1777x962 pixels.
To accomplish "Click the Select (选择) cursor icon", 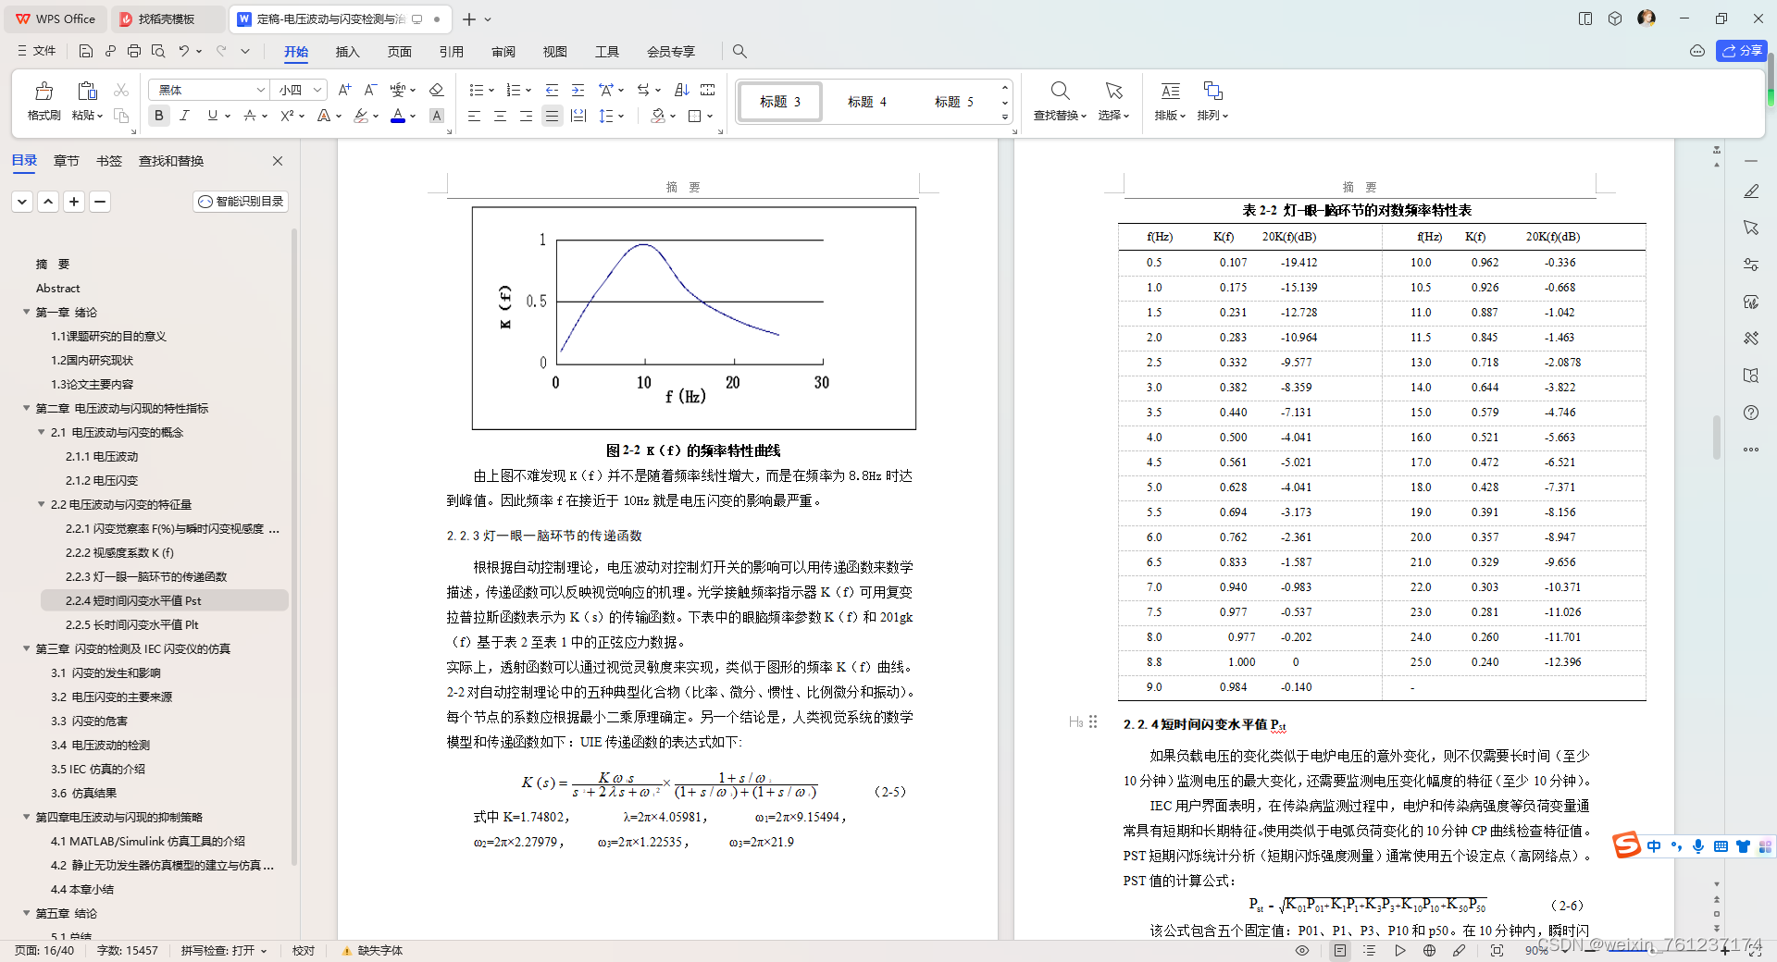I will pyautogui.click(x=1113, y=91).
